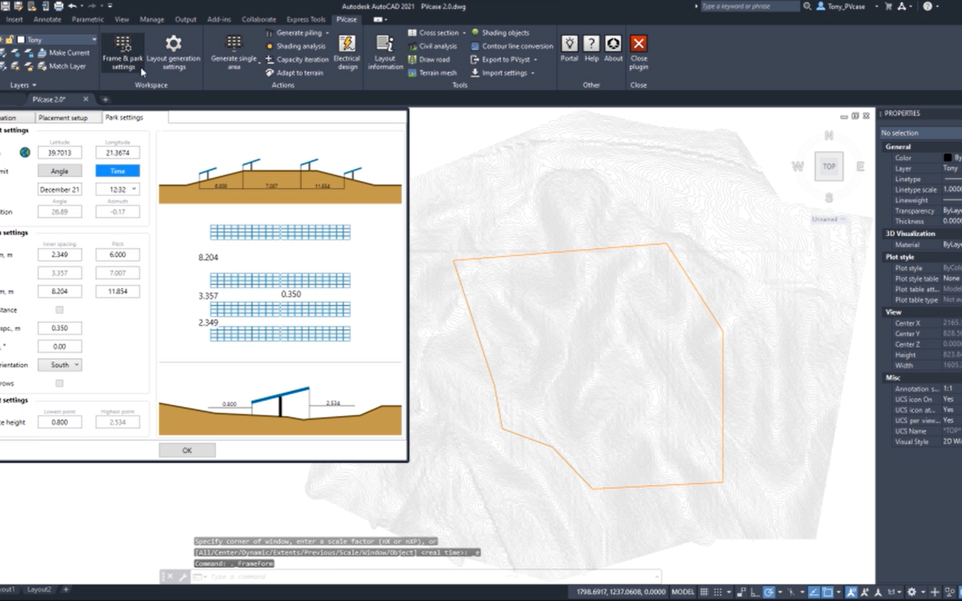
Task: Click inside the command line input
Action: tap(301, 576)
